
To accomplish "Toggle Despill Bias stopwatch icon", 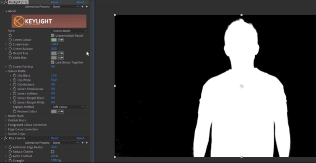I will pyautogui.click(x=10, y=53).
